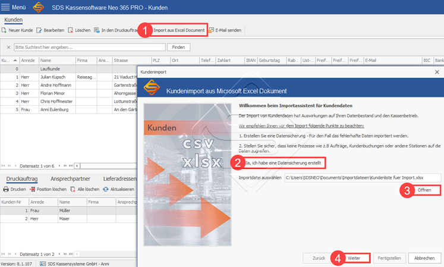Click the BIC column header

click(x=427, y=61)
